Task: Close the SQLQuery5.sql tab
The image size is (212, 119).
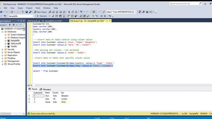Action: [x=110, y=21]
